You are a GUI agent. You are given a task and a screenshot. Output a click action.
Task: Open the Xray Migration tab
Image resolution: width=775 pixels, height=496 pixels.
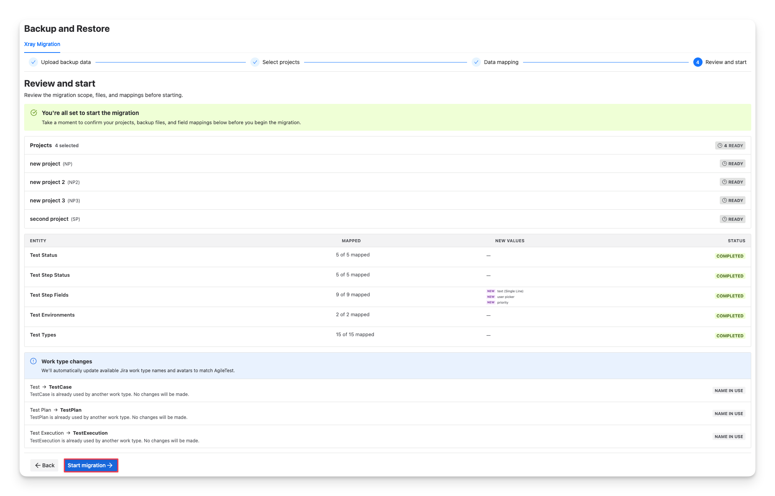[x=42, y=44]
